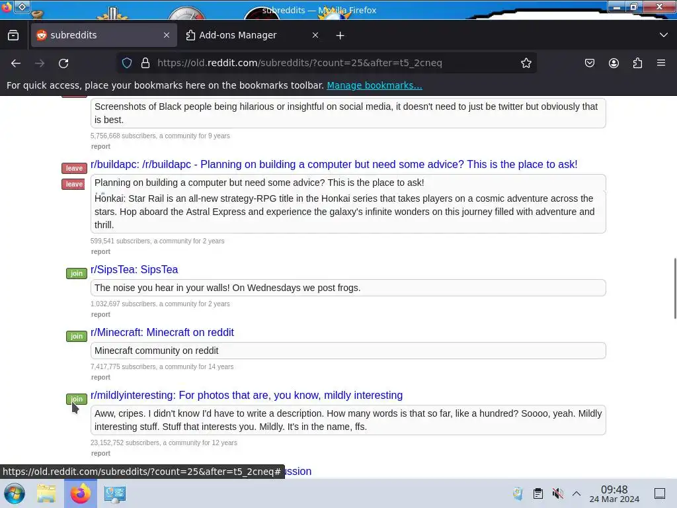The image size is (677, 508).
Task: Close the subreddits tab
Action: [x=167, y=36]
